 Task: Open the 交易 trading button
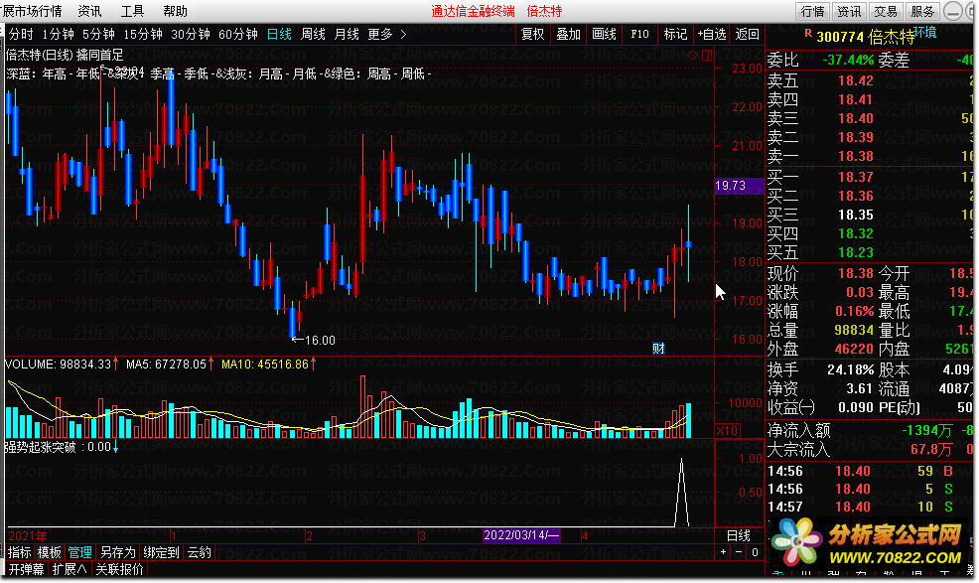[x=886, y=11]
